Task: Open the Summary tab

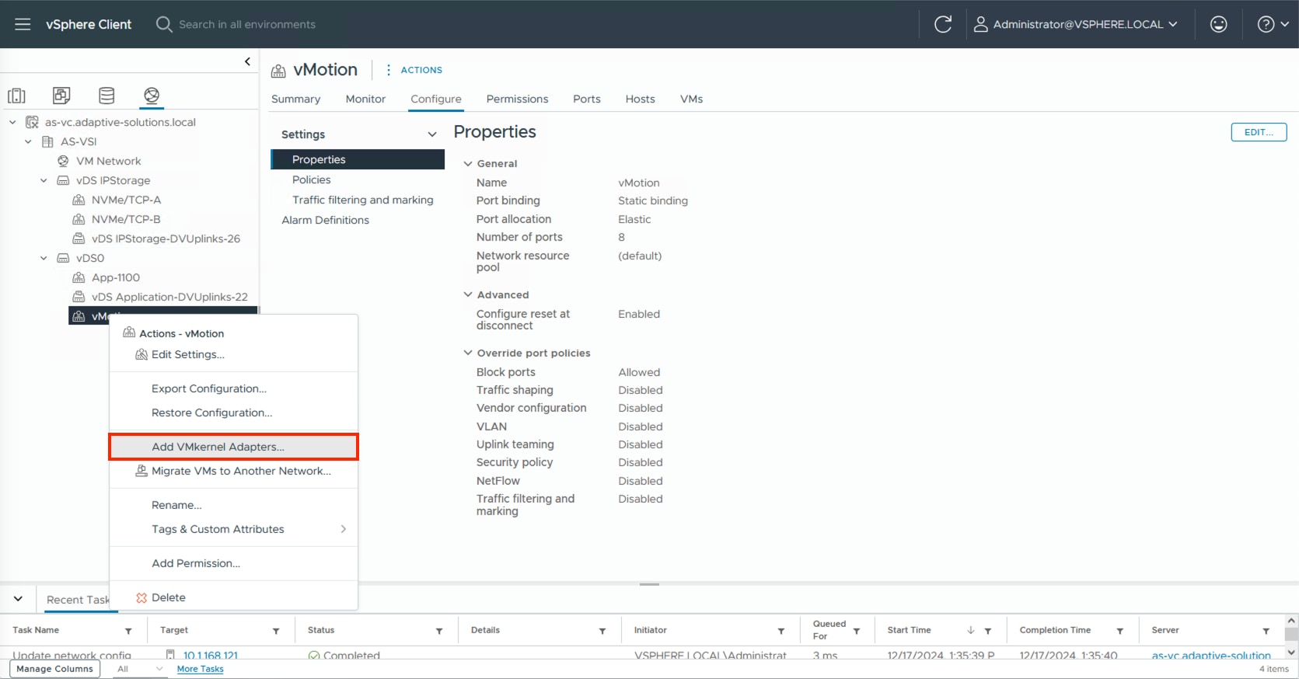Action: coord(295,99)
